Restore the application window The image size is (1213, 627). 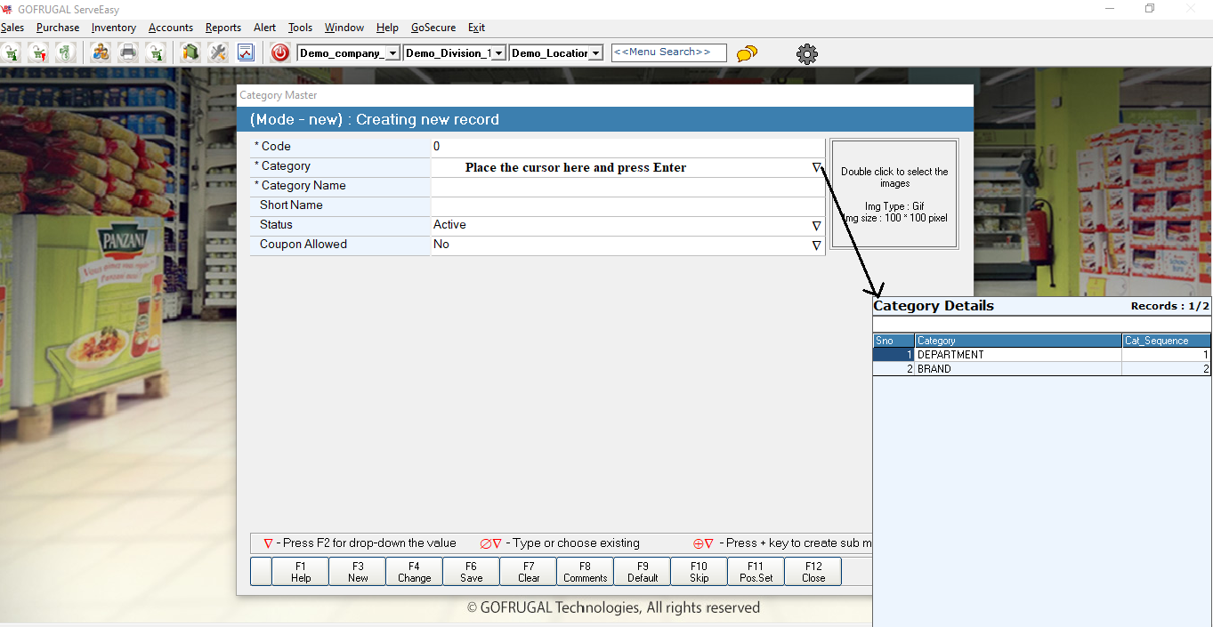click(x=1150, y=9)
